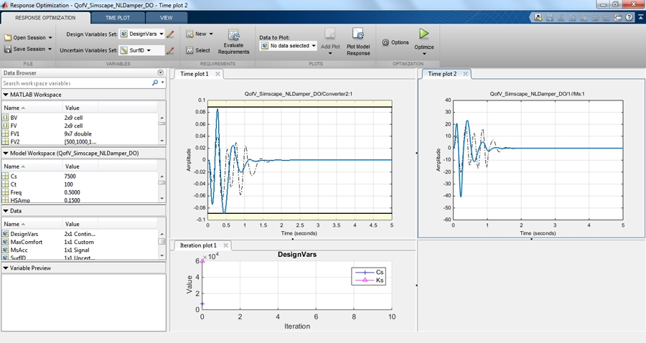646x343 pixels.
Task: Switch to the TIME PLOT ribbon tab
Action: tap(118, 17)
